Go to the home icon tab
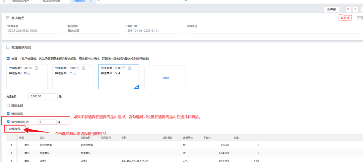 click(3, 1)
